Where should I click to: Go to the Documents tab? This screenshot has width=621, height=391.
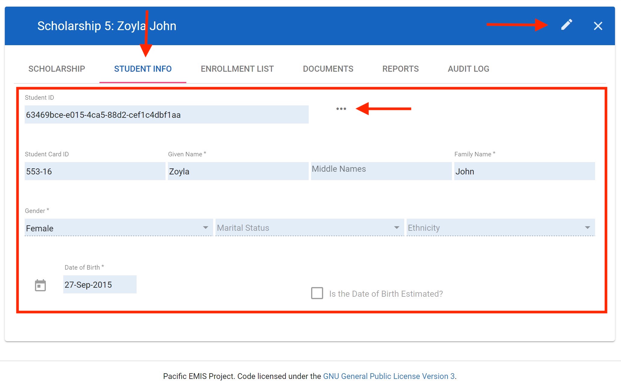coord(328,69)
